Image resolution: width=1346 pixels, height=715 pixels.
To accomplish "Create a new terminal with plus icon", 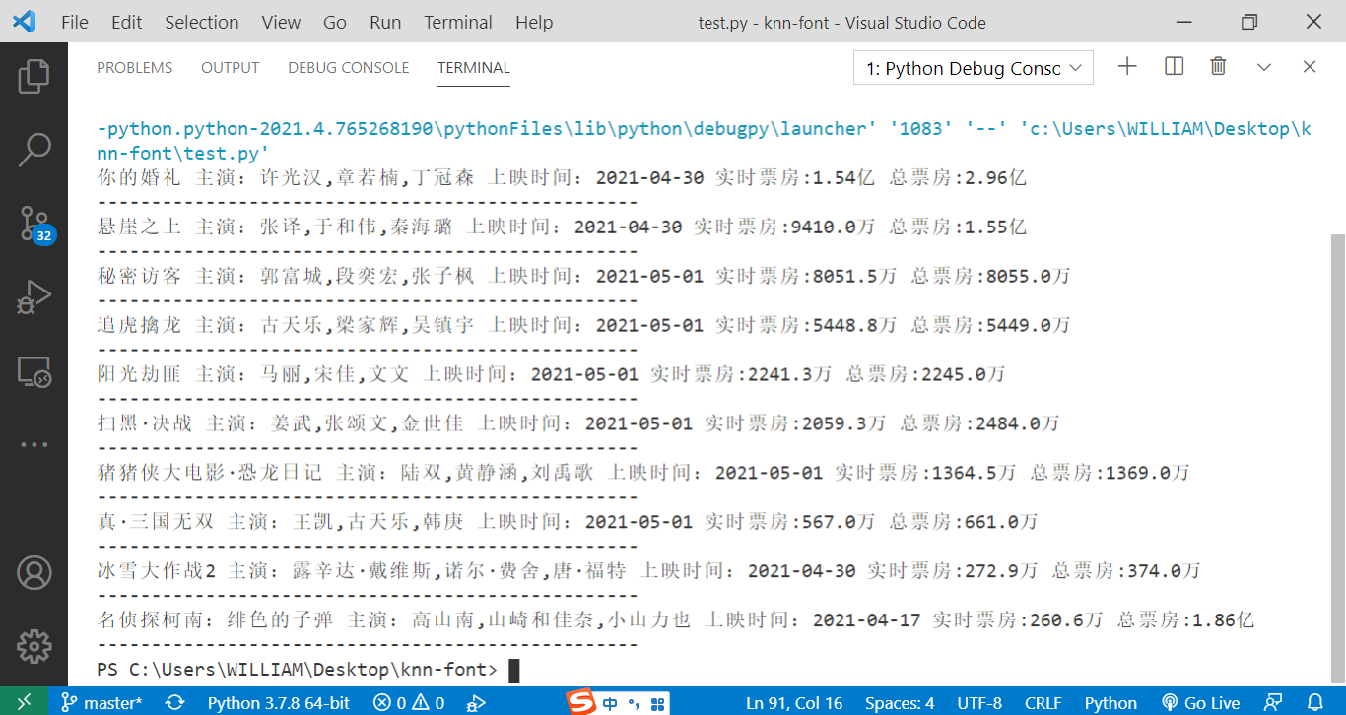I will point(1127,67).
